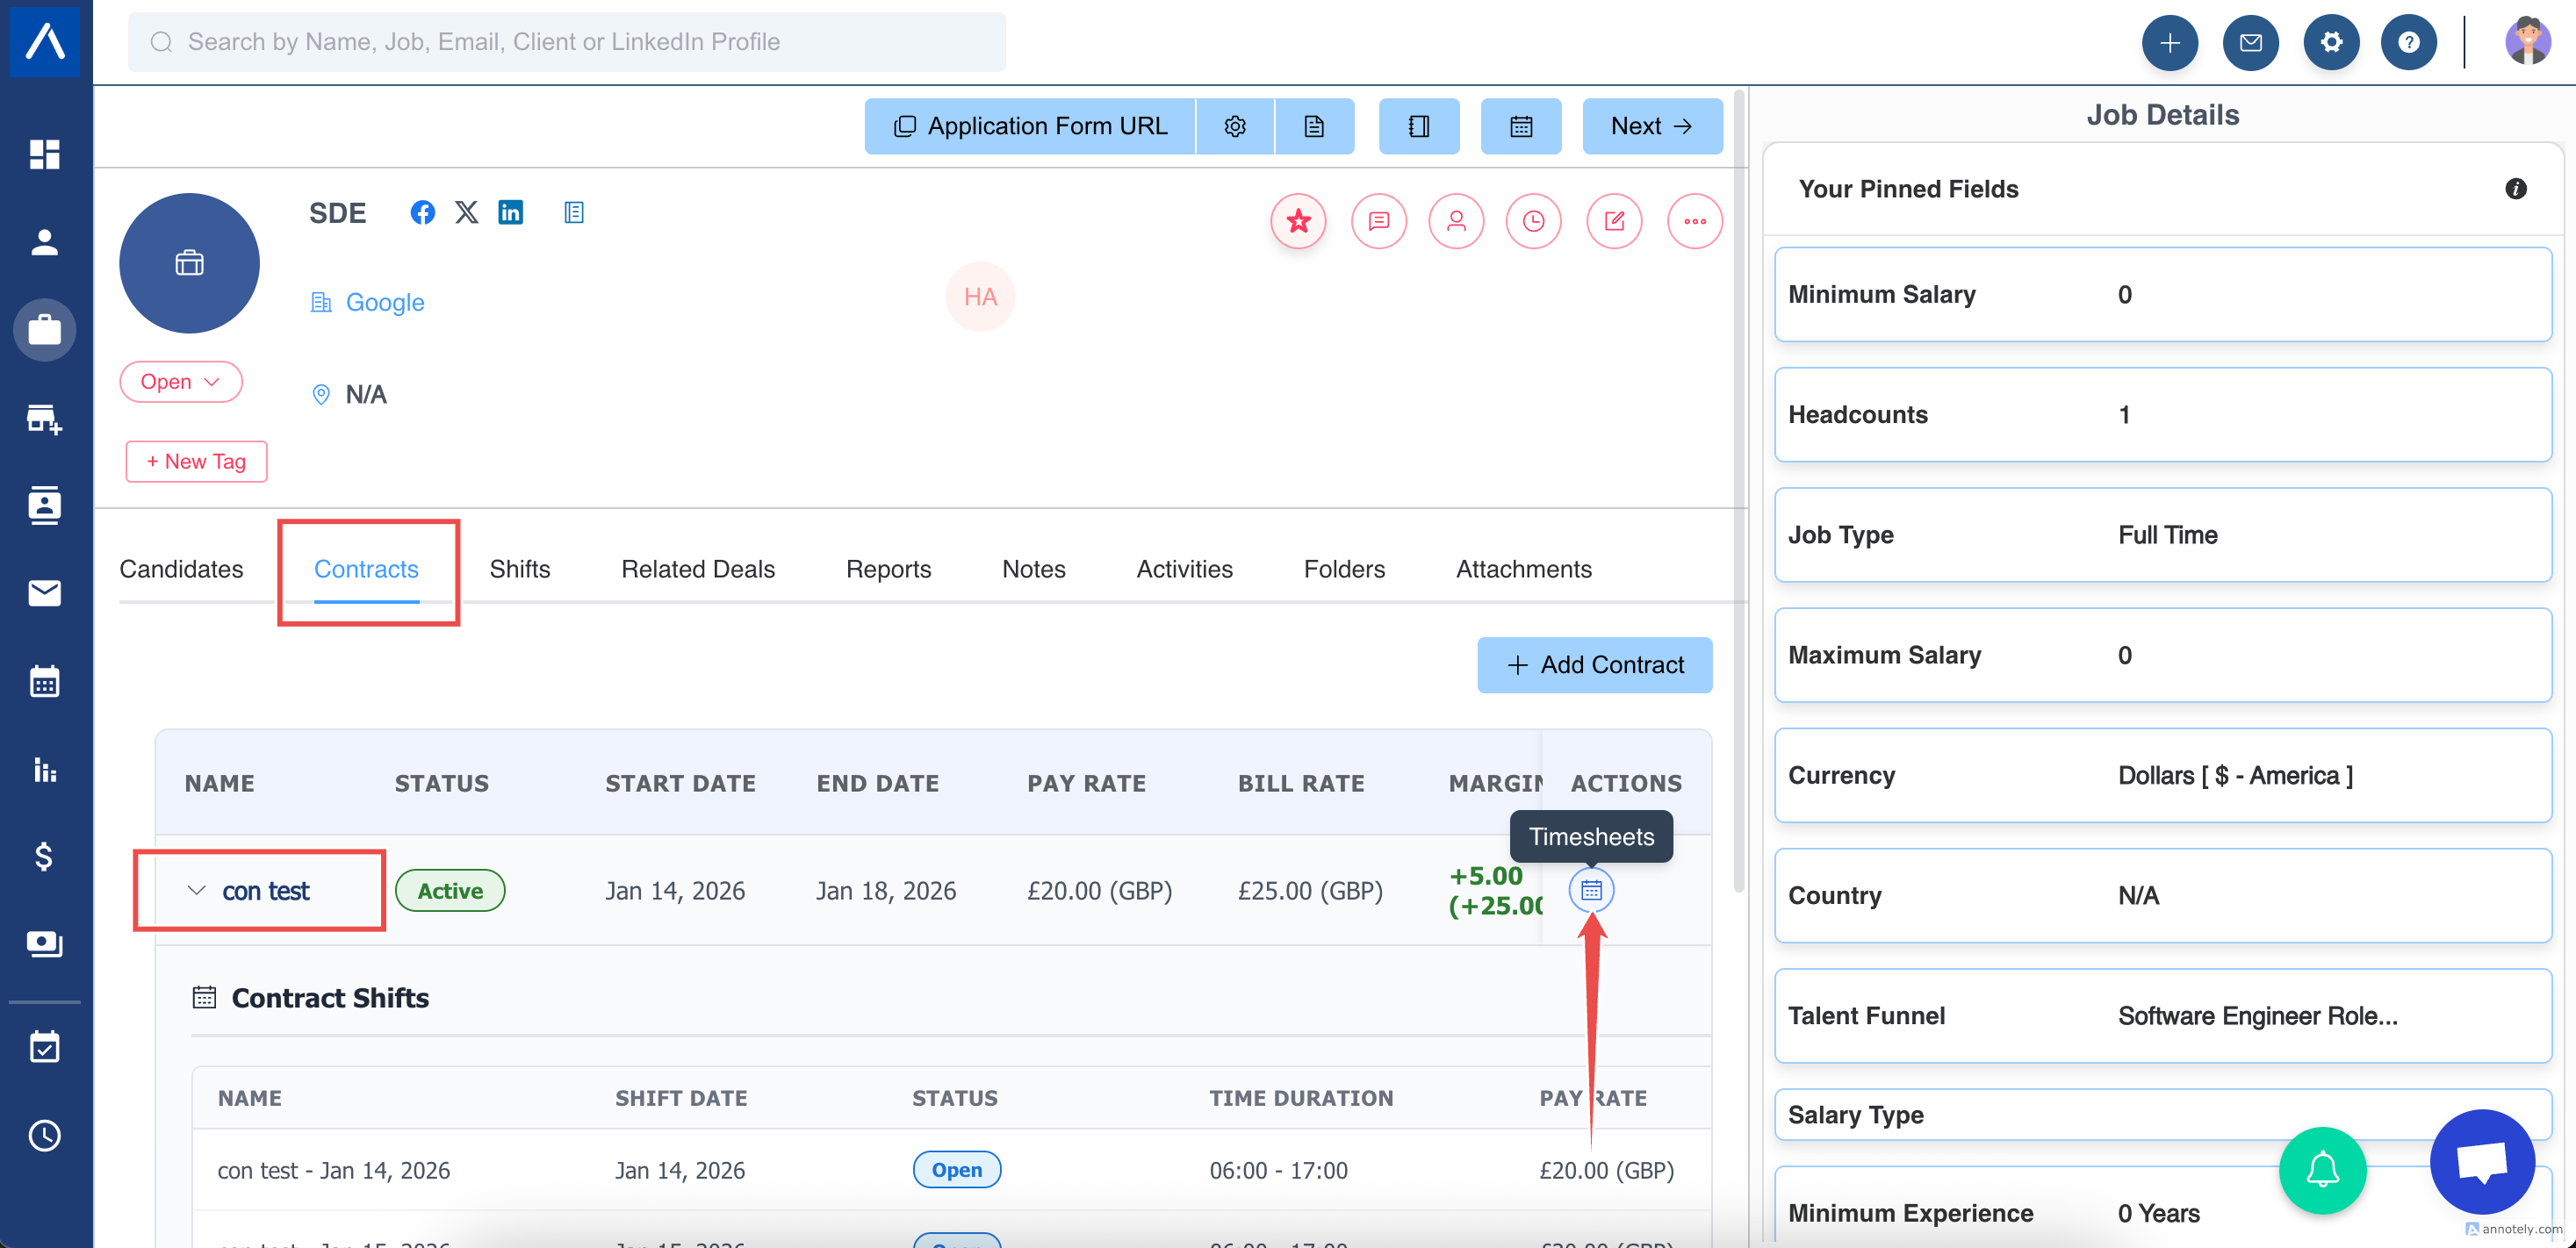Click the gear settings icon in top bar
The height and width of the screenshot is (1248, 2576).
click(x=2330, y=42)
